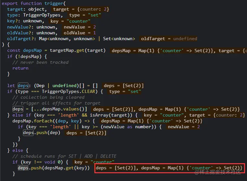Click the 'key?: unknown,' parameter declaration
The width and height of the screenshot is (247, 181).
(26, 21)
